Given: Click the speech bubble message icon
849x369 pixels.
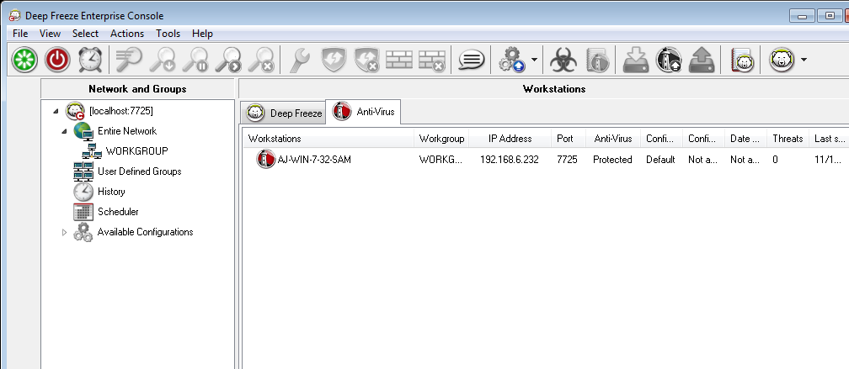Looking at the screenshot, I should pyautogui.click(x=472, y=60).
